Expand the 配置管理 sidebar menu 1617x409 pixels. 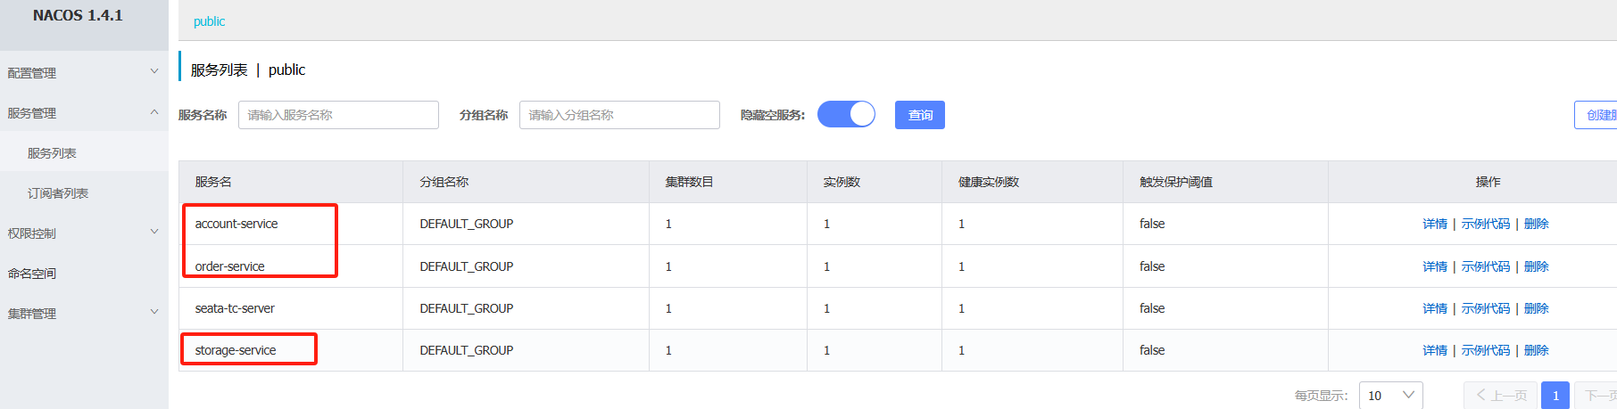coord(80,73)
